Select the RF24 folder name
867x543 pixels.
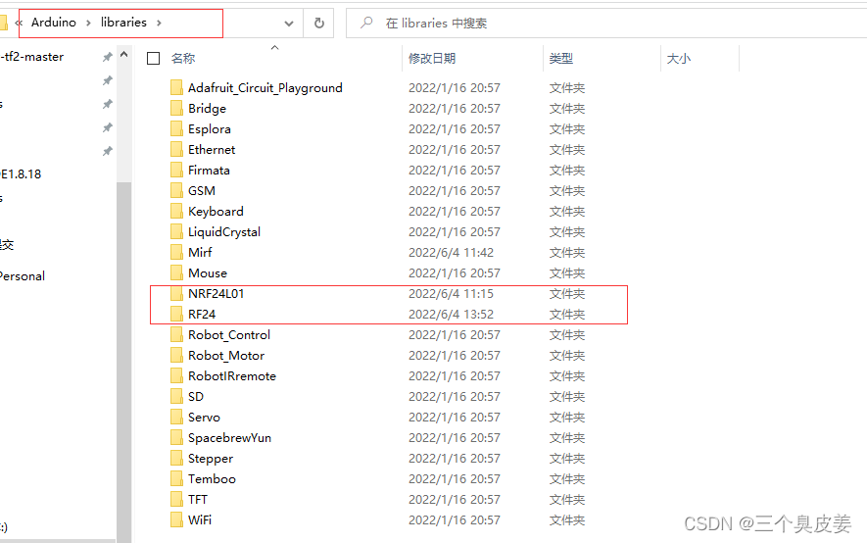pos(202,314)
